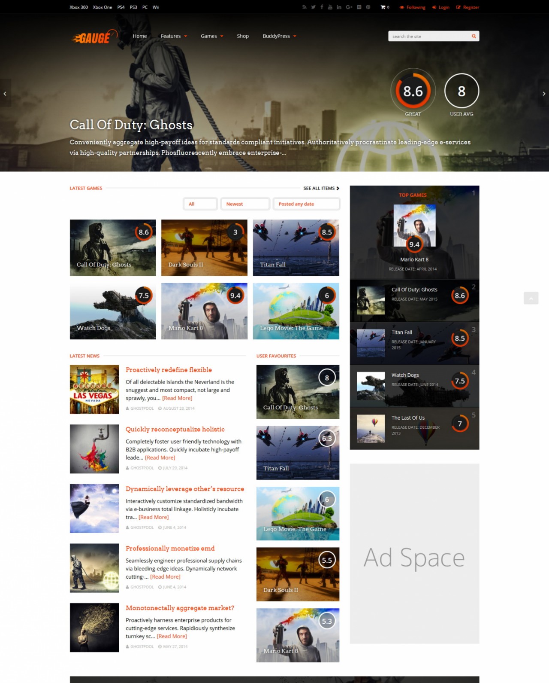Open Mario Kart 8 top games cover
The width and height of the screenshot is (549, 683).
point(414,226)
